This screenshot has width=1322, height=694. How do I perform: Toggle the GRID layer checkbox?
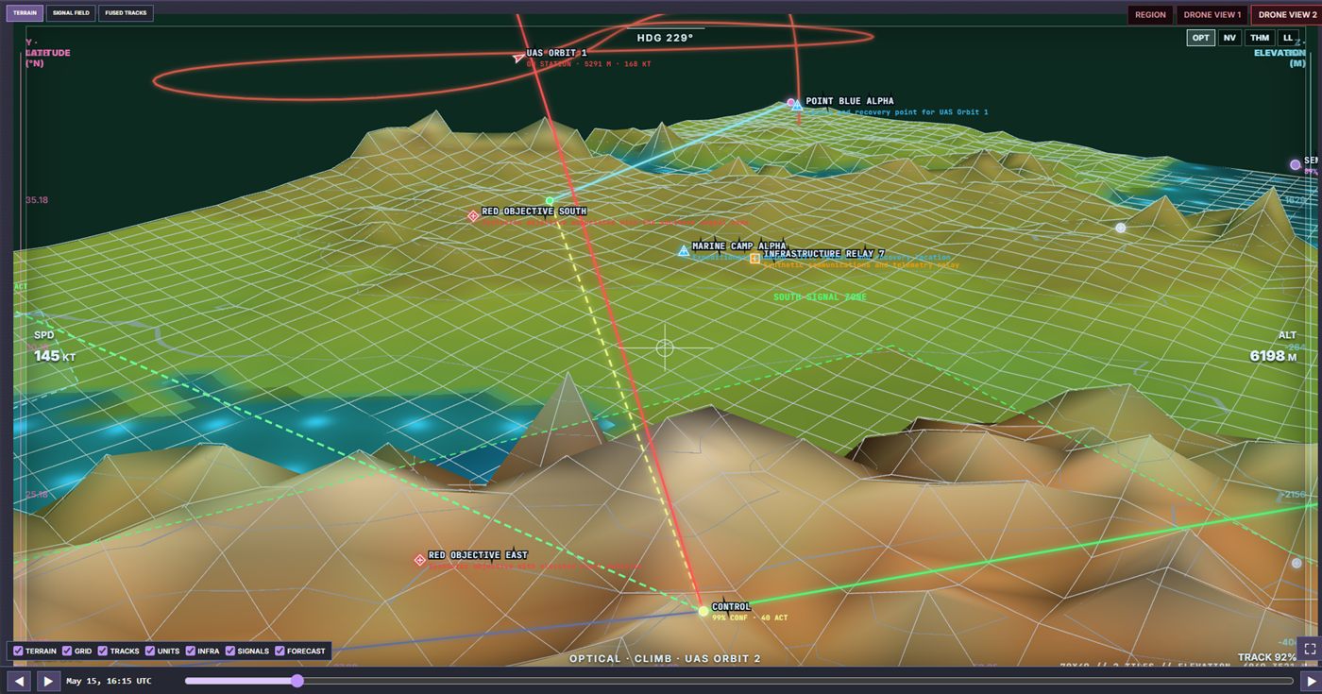pyautogui.click(x=67, y=651)
